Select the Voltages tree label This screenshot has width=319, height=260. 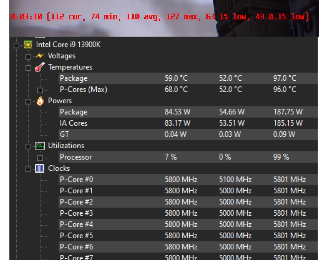[62, 56]
